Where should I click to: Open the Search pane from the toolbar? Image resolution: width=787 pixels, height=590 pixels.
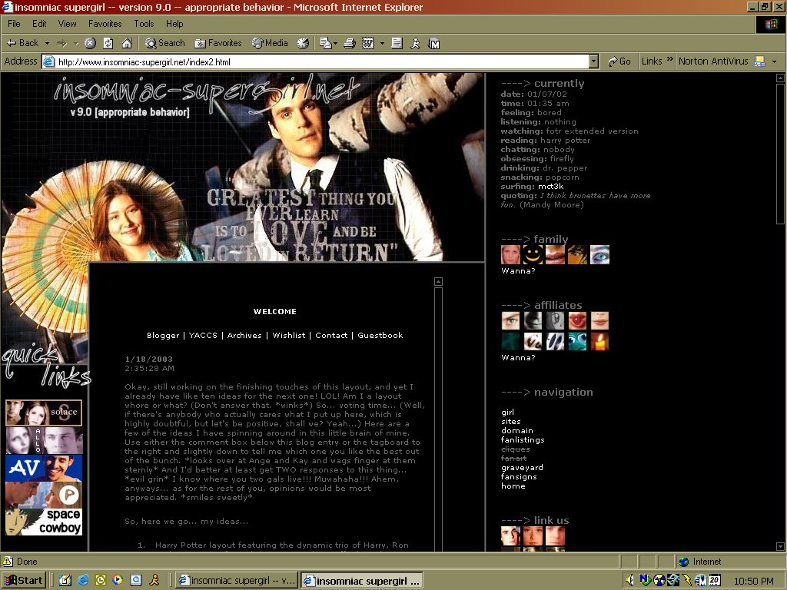(164, 44)
